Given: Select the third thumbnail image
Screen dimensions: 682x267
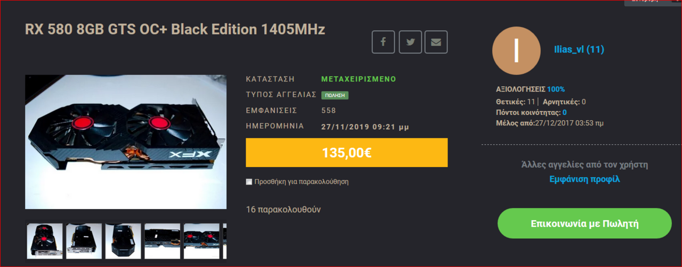Looking at the screenshot, I should (123, 241).
